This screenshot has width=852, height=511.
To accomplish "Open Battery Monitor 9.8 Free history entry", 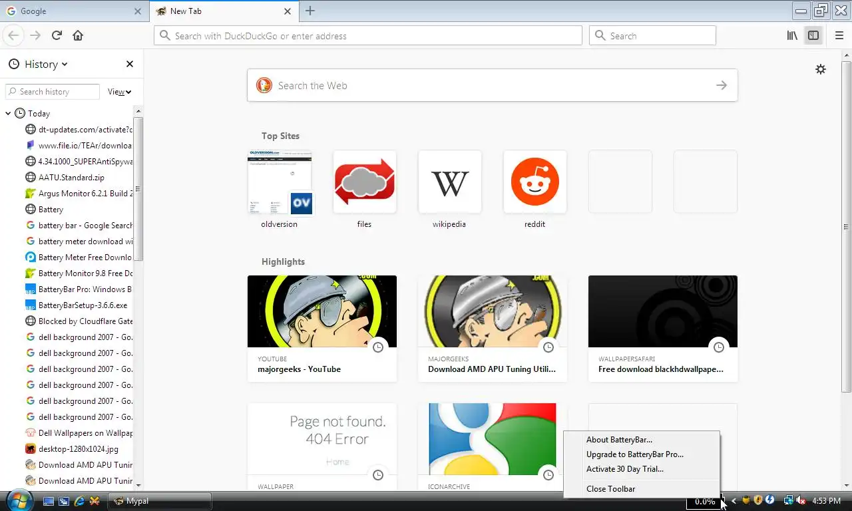I will [x=79, y=273].
